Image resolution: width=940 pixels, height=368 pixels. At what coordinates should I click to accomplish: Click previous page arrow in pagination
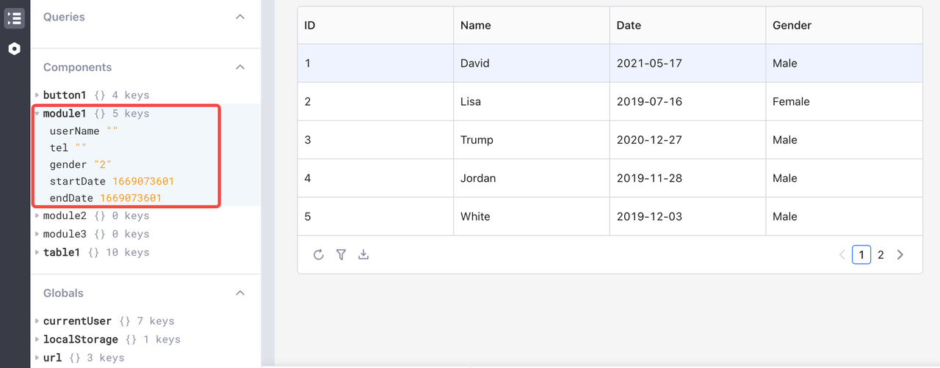pyautogui.click(x=842, y=255)
